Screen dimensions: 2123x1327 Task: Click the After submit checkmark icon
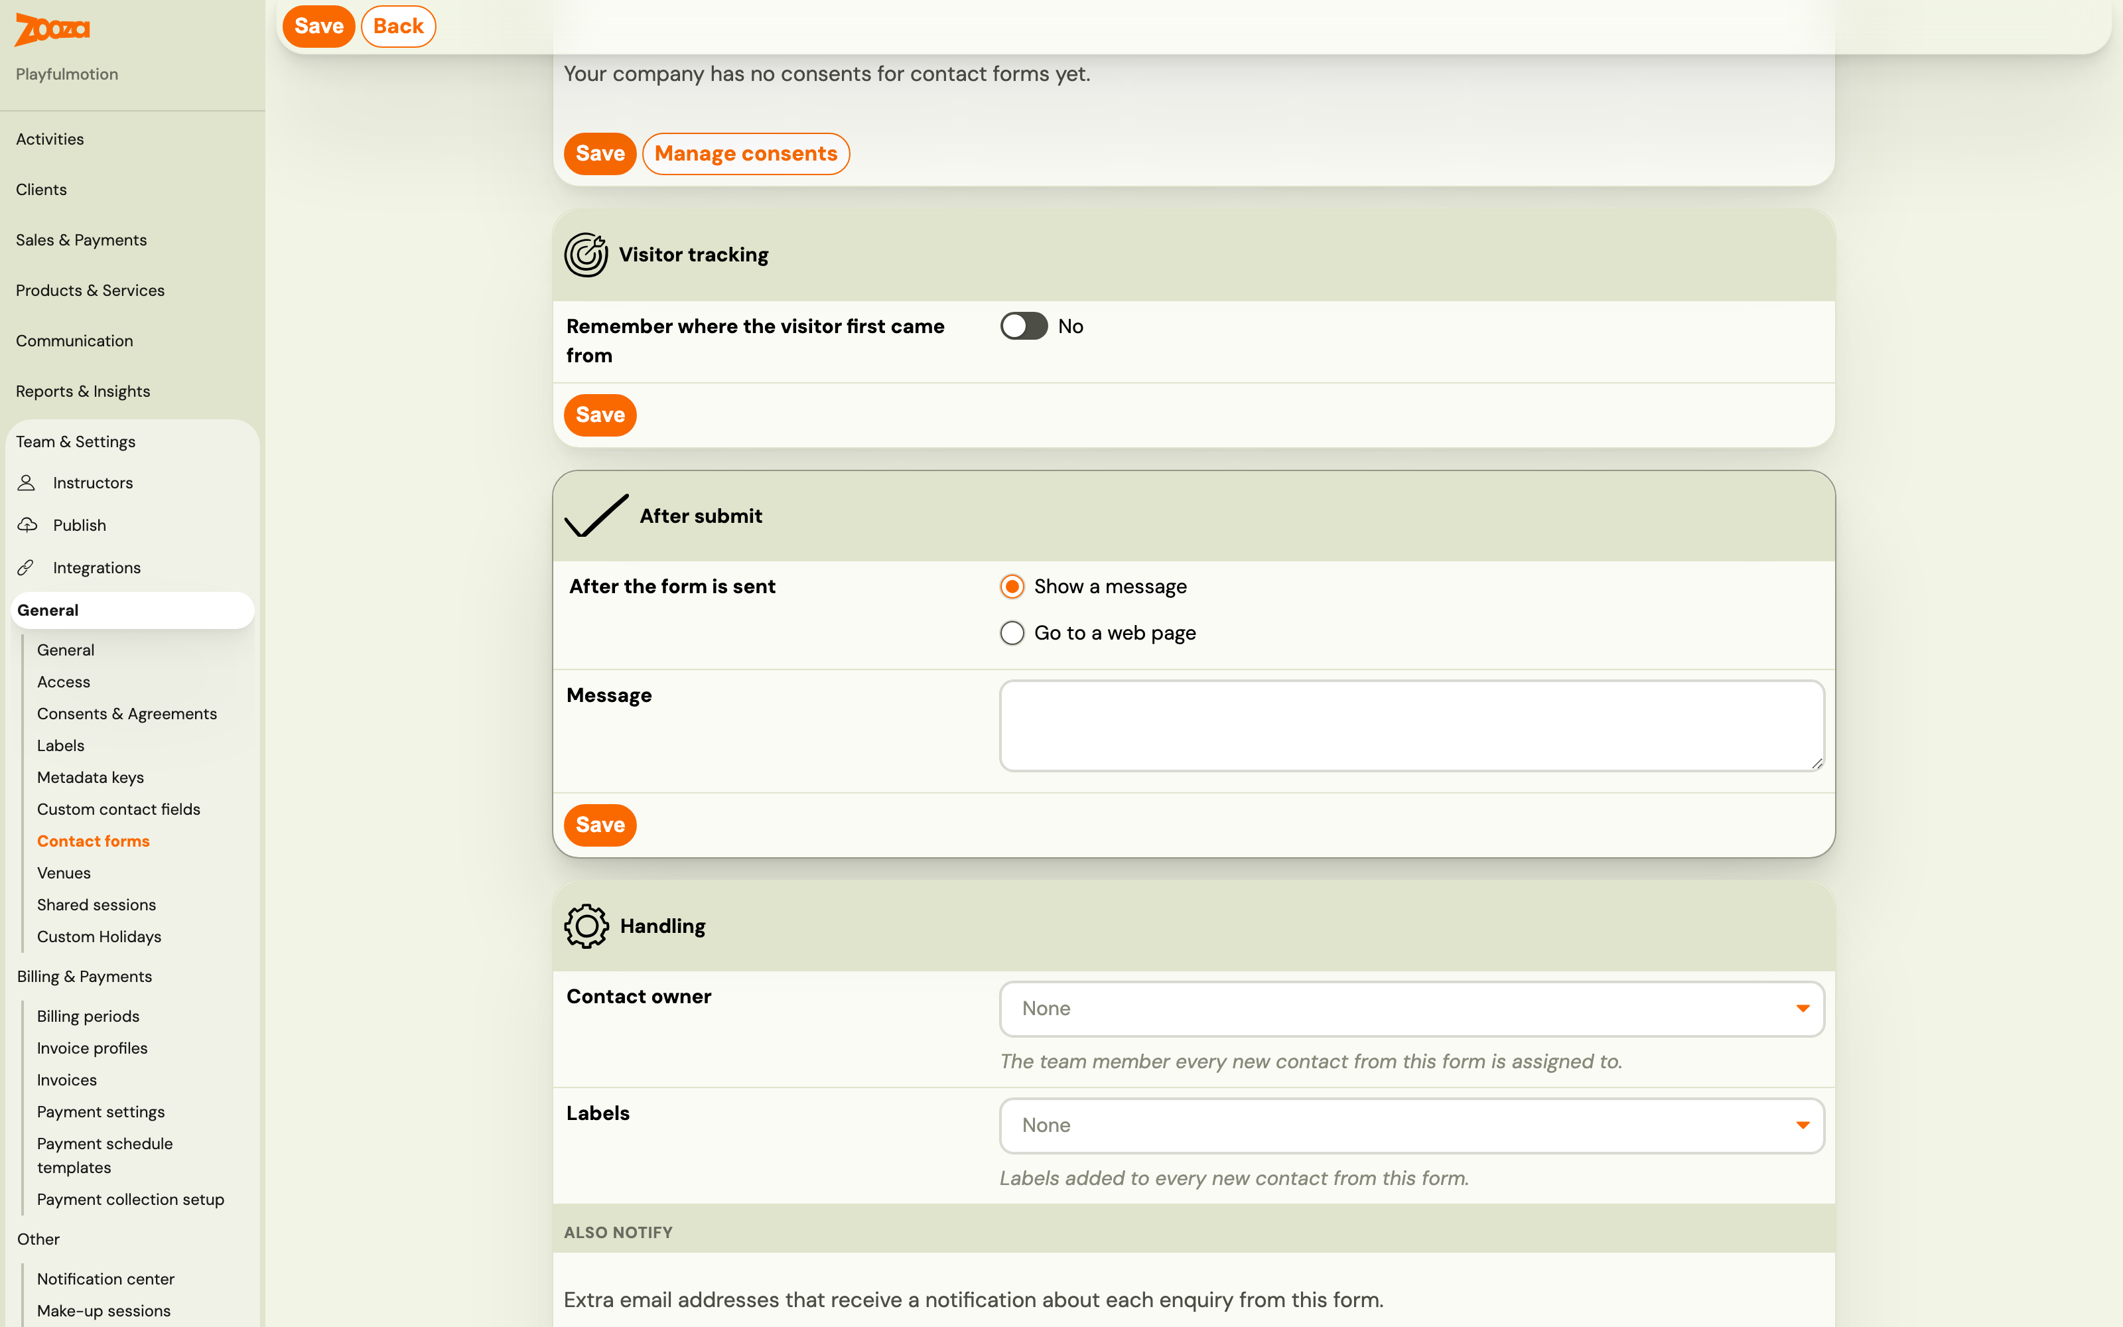click(596, 515)
